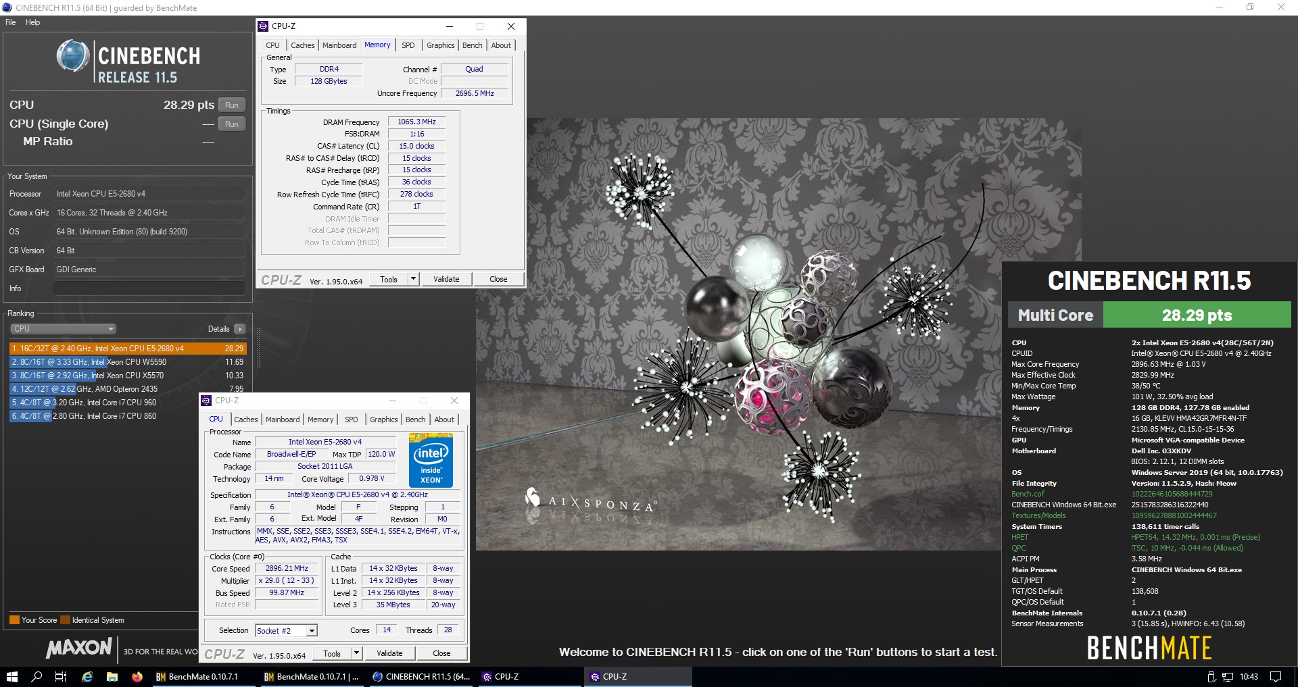Click the Info input field
The width and height of the screenshot is (1298, 687).
pos(149,288)
